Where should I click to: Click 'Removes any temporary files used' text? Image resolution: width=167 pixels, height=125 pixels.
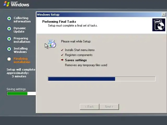(86, 65)
